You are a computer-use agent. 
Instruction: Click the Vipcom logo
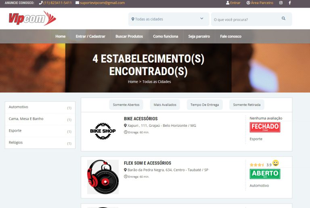coord(32,19)
